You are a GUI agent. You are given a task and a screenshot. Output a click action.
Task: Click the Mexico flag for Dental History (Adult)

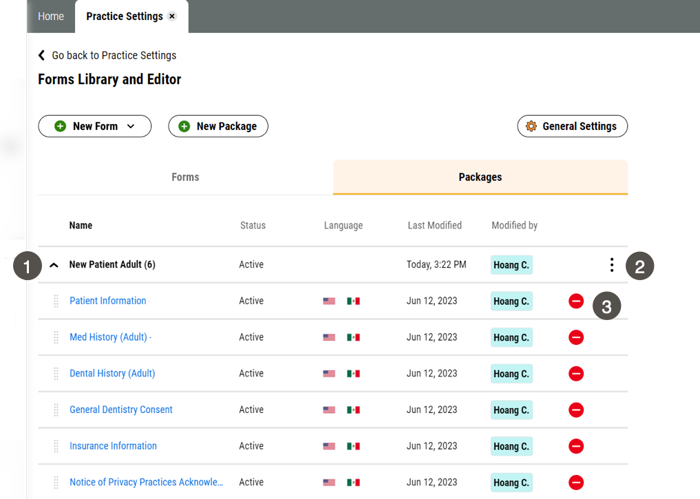click(x=353, y=373)
